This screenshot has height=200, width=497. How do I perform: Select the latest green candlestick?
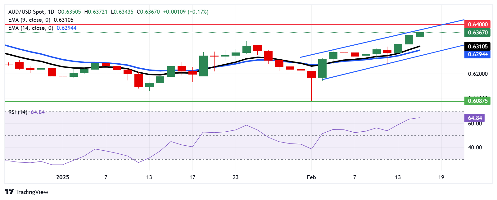[x=420, y=34]
